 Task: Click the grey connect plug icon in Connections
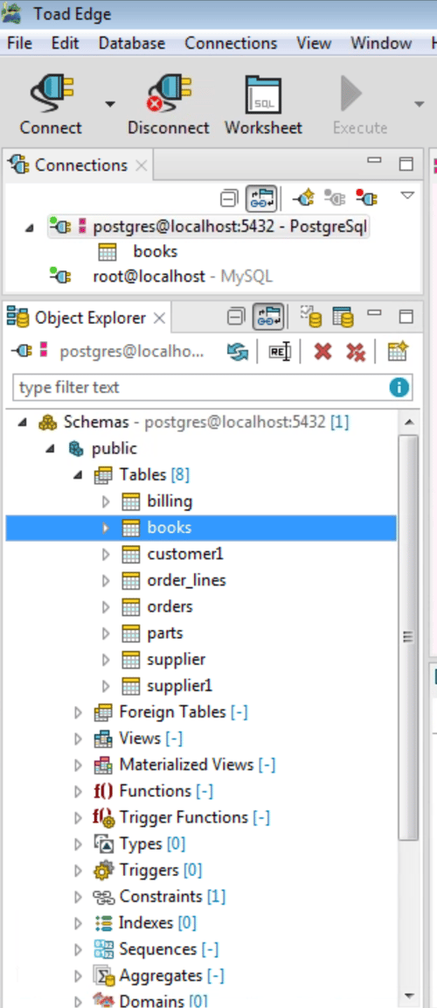click(335, 198)
